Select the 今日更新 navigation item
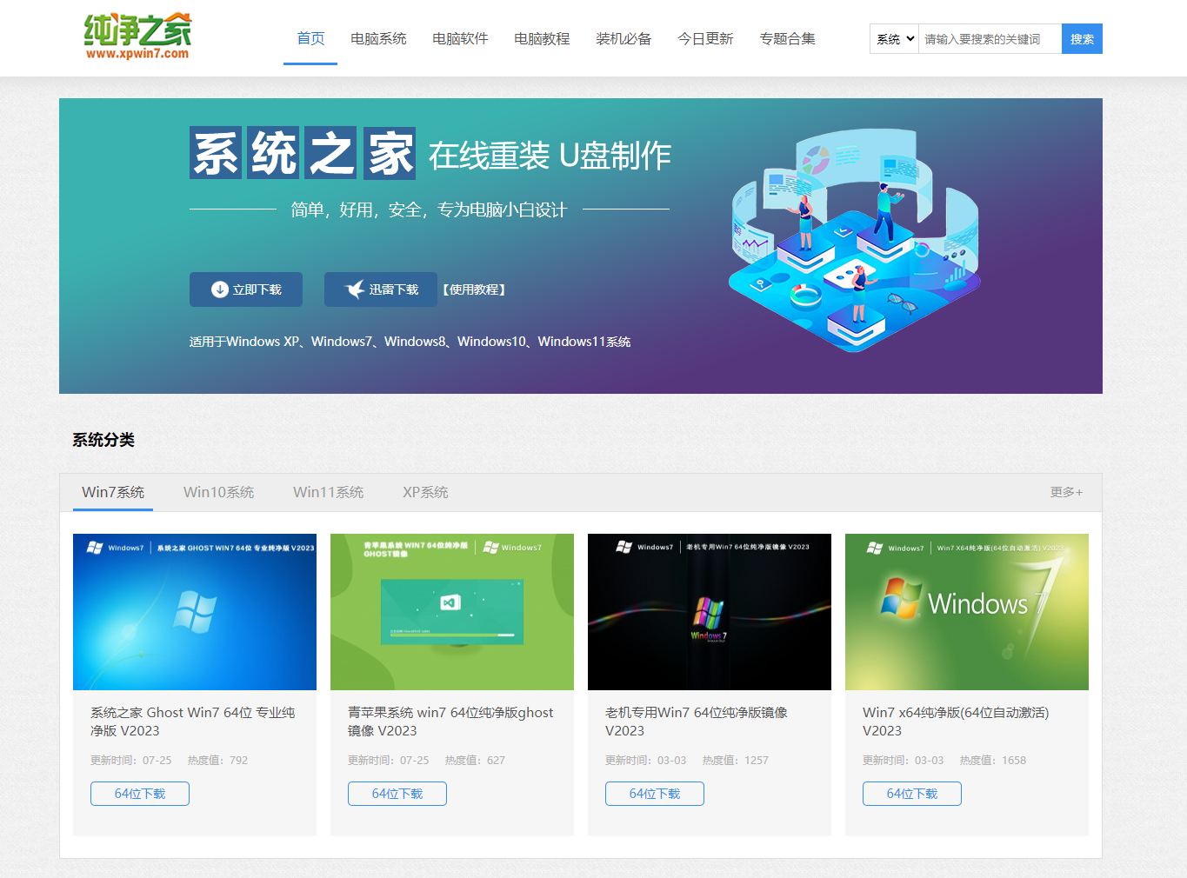 click(x=705, y=38)
